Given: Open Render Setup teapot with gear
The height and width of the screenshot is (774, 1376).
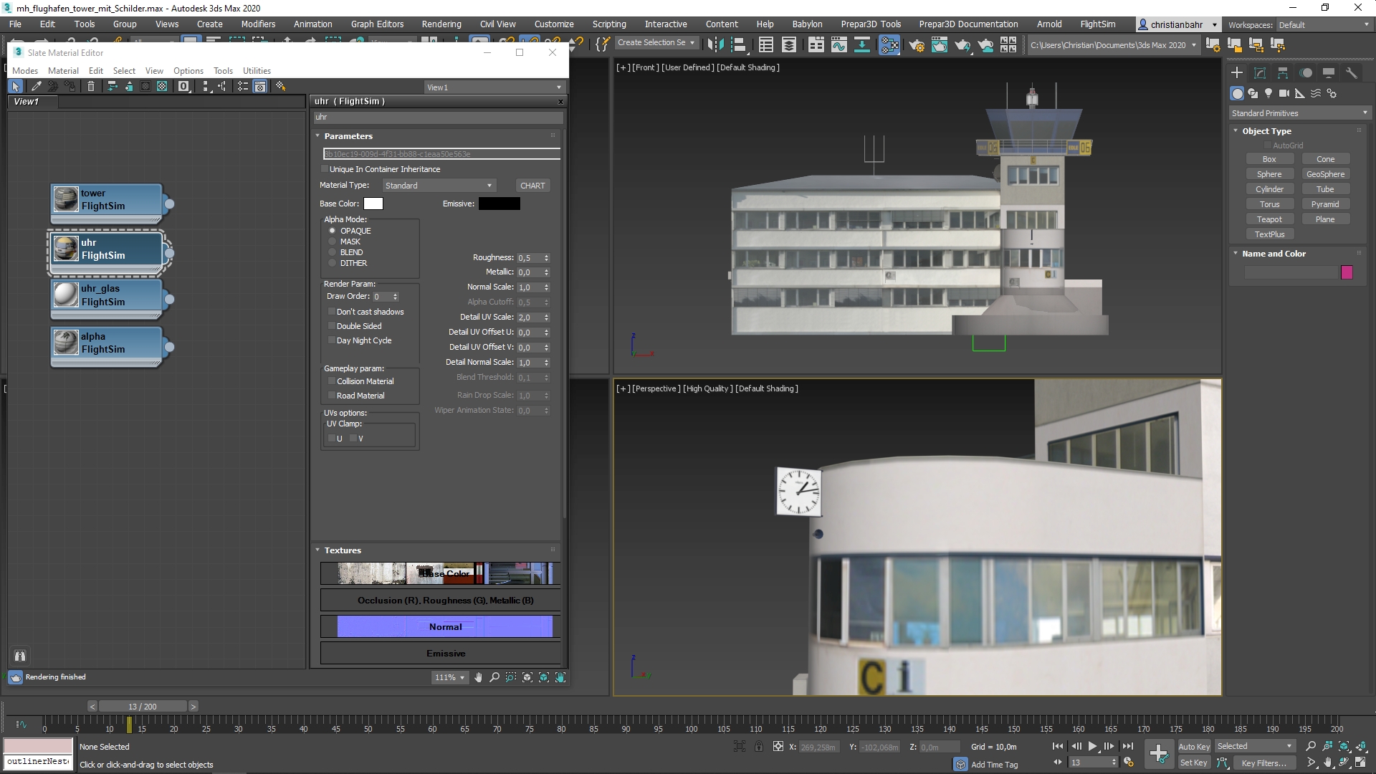Looking at the screenshot, I should (x=916, y=45).
